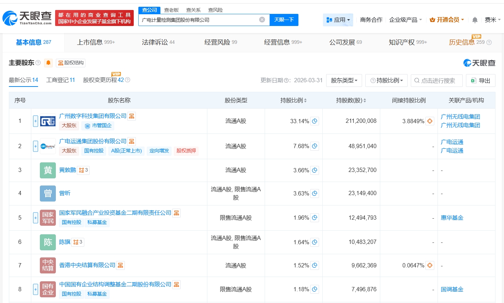
Task: Expand row of 中国国有企业结构调整基金二期
Action: coord(36,289)
